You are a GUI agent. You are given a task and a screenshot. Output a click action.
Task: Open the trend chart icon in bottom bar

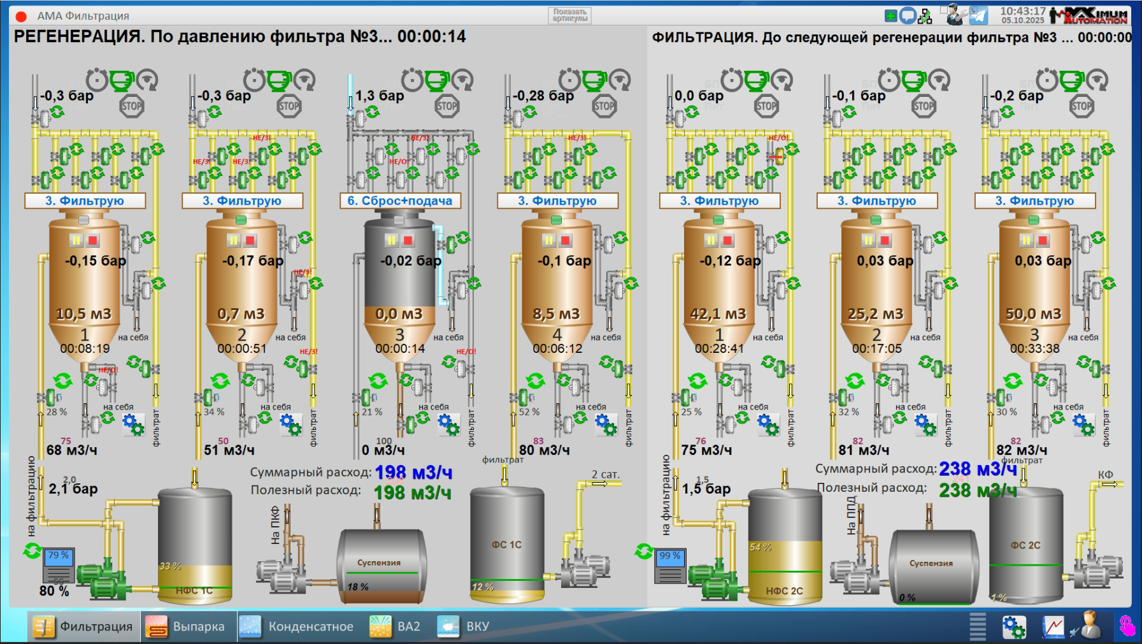(x=1053, y=627)
